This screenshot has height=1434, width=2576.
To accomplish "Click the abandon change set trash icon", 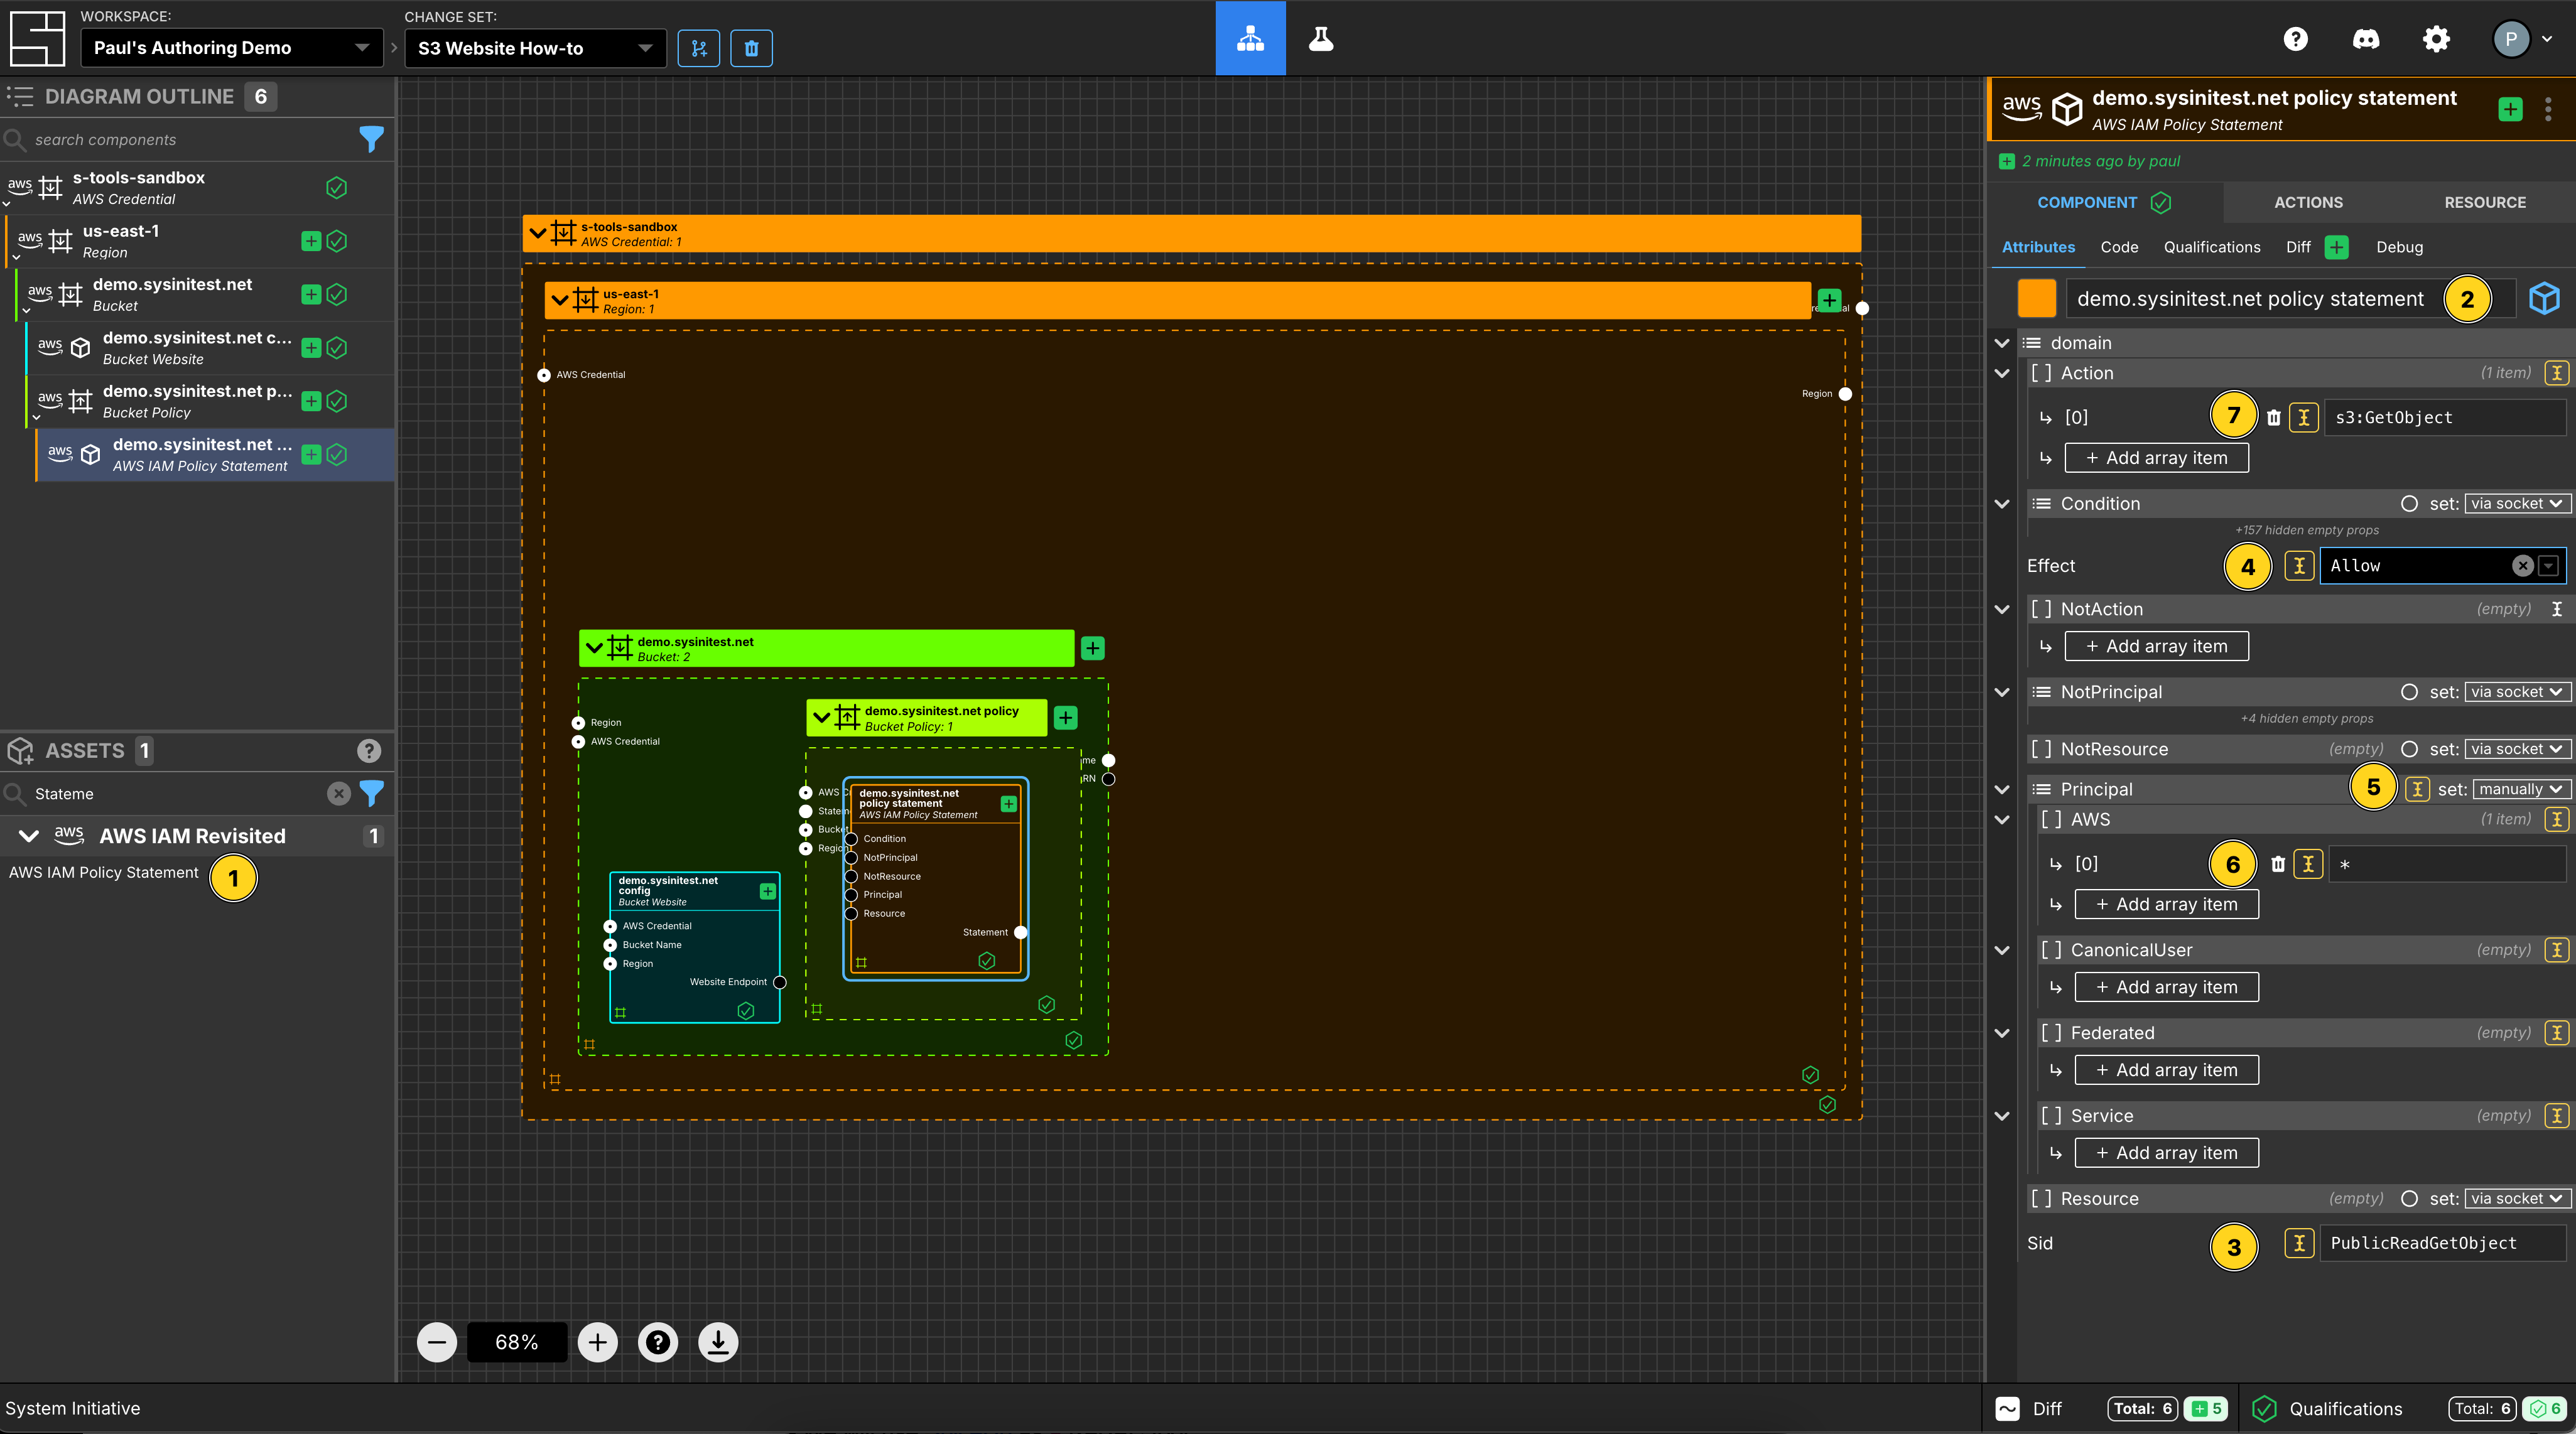I will [752, 48].
